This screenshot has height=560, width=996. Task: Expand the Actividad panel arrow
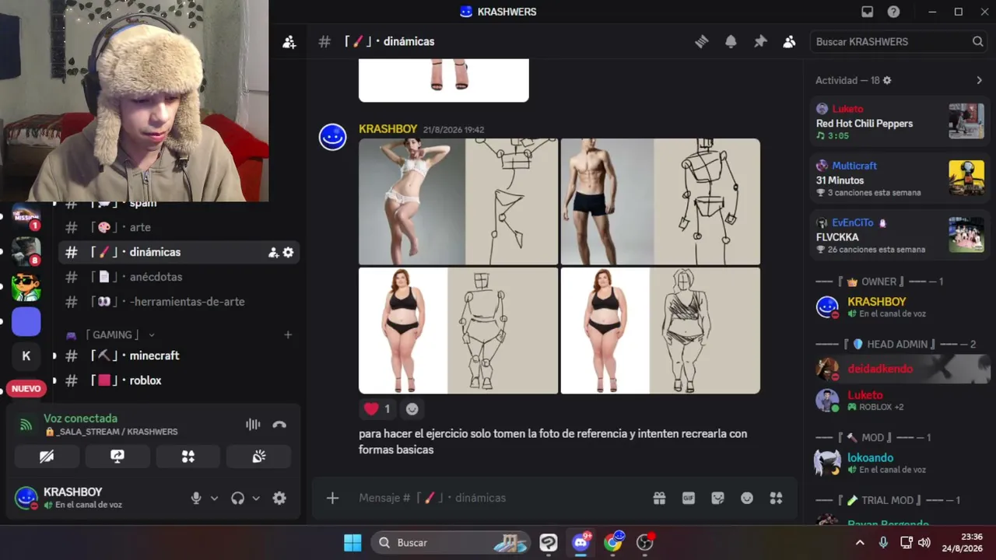point(979,80)
